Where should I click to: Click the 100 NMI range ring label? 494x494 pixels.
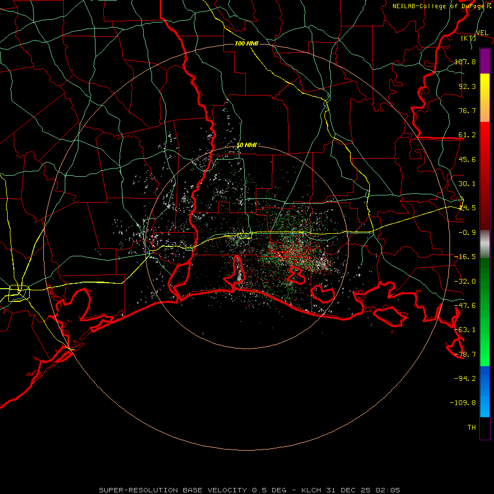246,43
